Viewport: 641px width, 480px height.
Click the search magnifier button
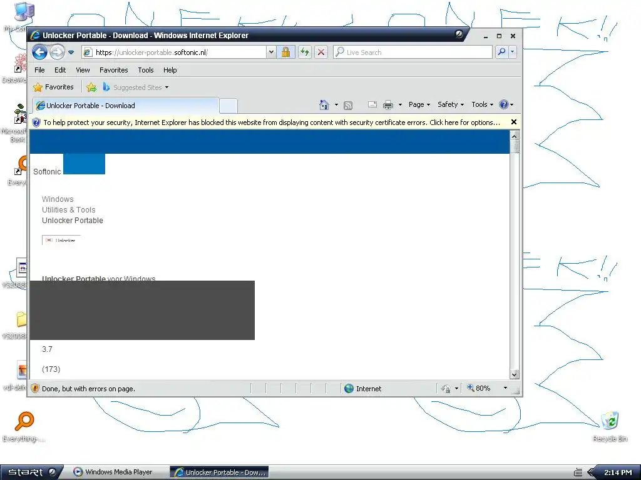tap(501, 52)
